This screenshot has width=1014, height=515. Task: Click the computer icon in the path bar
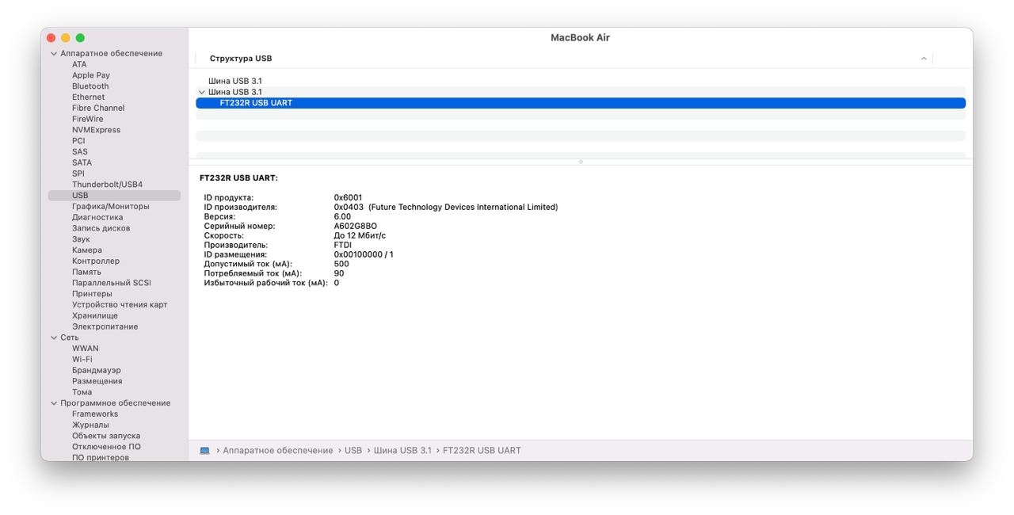pos(204,450)
